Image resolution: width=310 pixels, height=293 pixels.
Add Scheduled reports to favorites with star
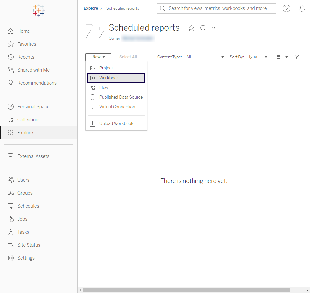pyautogui.click(x=191, y=28)
